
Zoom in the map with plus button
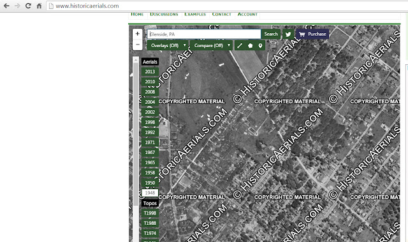138,34
